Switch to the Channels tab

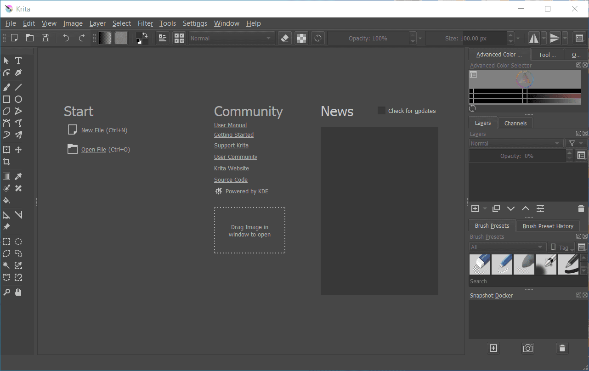click(515, 123)
